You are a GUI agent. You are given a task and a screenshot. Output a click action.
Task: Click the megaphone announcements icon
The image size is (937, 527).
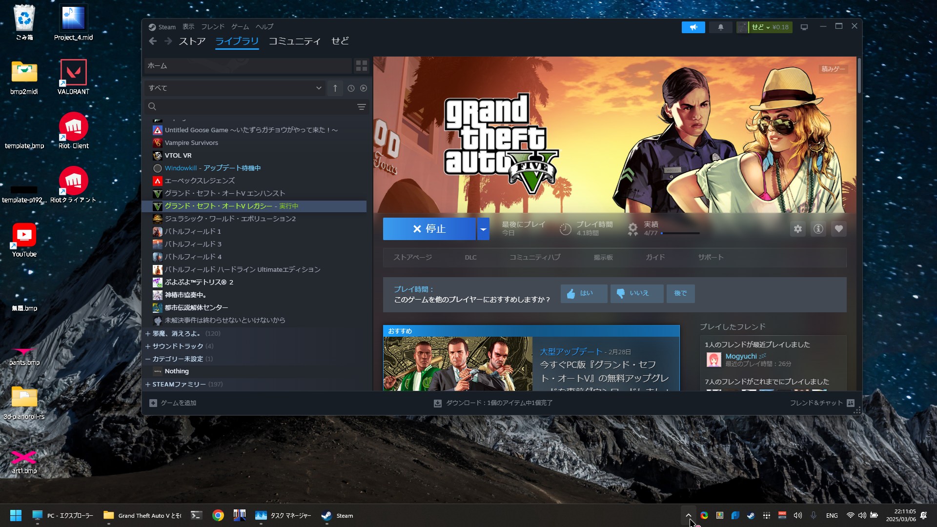tap(693, 27)
